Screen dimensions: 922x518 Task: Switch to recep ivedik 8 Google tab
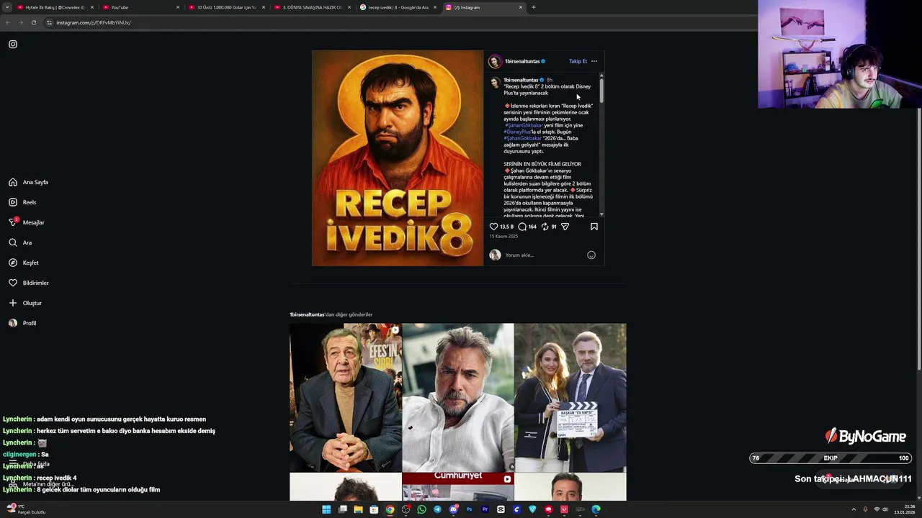click(398, 7)
